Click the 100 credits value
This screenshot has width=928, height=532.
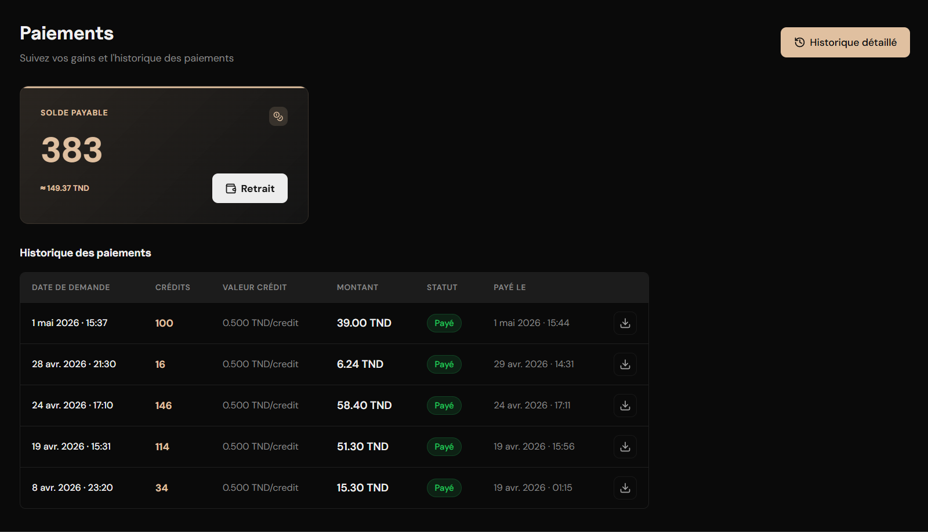pos(164,323)
